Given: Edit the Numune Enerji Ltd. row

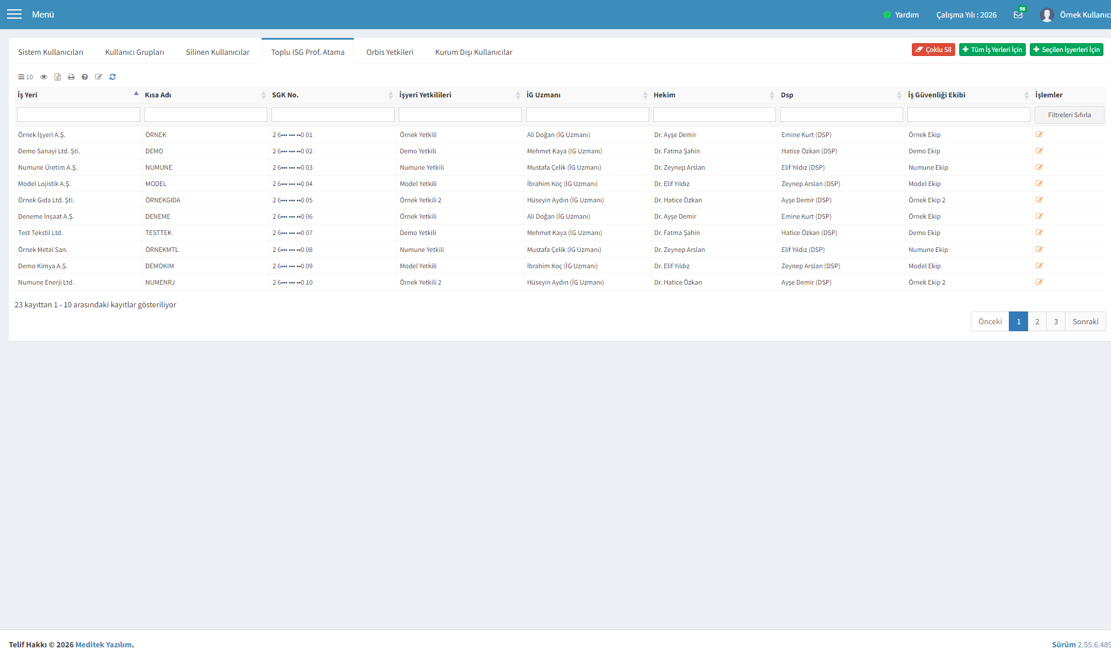Looking at the screenshot, I should click(x=1039, y=282).
